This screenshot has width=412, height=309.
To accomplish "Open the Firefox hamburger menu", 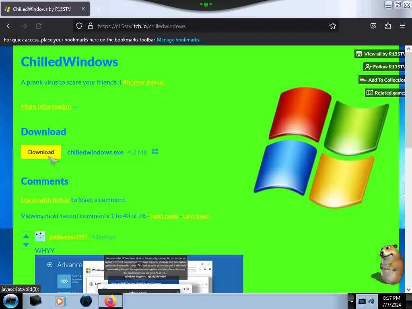I will click(x=402, y=26).
